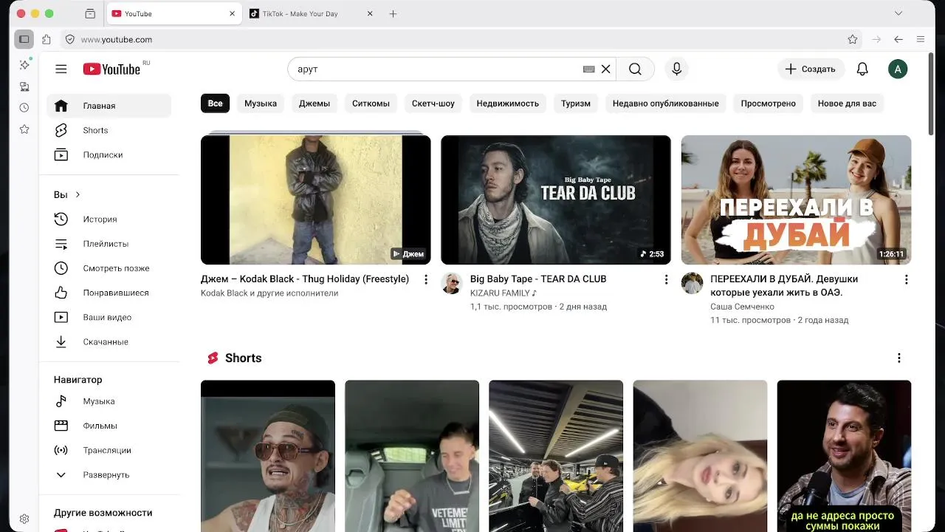The image size is (945, 532).
Task: Open Музыка under Навигатор
Action: (109, 400)
